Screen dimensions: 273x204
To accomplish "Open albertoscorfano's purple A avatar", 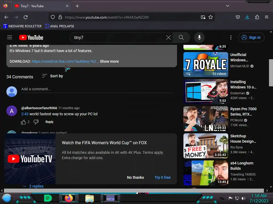I will (x=12, y=111).
